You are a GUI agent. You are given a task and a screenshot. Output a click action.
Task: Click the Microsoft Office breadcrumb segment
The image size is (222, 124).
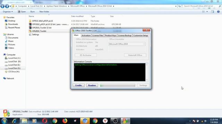(77, 6)
